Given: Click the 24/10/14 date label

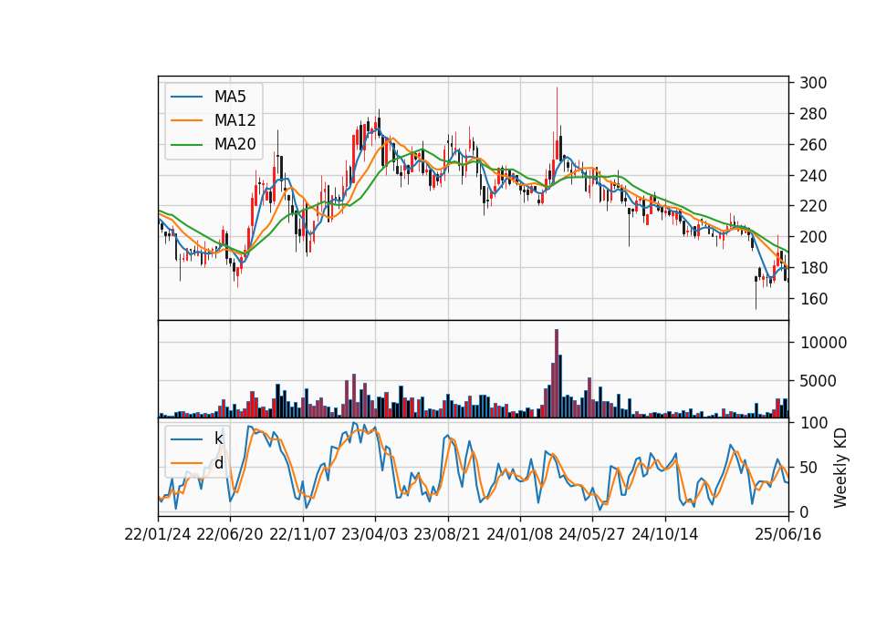Looking at the screenshot, I should [x=665, y=534].
